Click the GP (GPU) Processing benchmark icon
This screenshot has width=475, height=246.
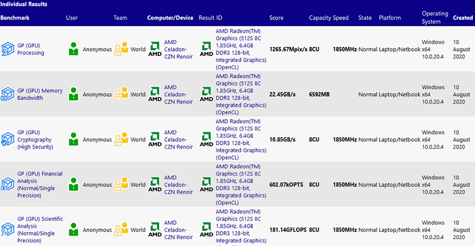tap(8, 49)
